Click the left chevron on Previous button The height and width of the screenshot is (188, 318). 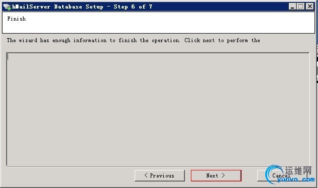146,175
